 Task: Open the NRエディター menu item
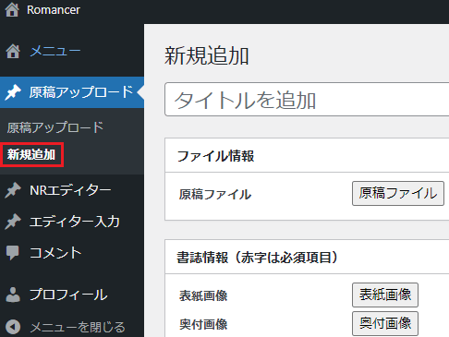point(70,190)
